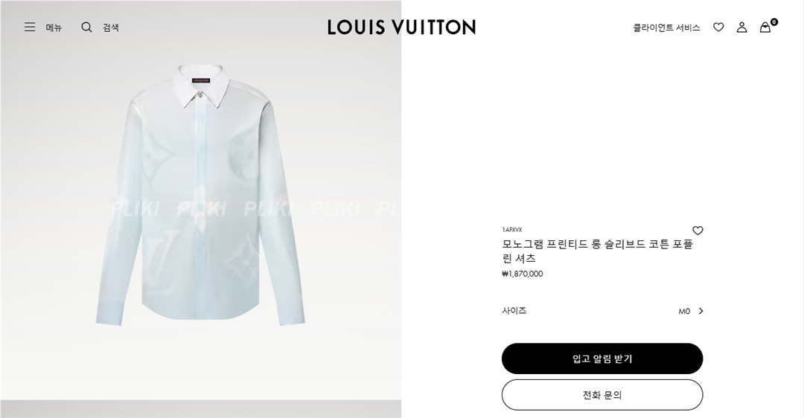Open the shopping bag icon

tap(765, 28)
